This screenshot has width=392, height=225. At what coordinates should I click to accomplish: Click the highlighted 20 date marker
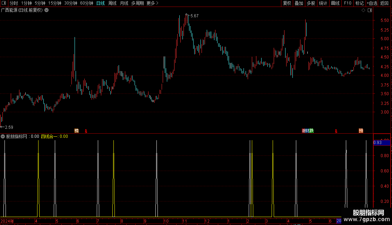tap(339, 221)
